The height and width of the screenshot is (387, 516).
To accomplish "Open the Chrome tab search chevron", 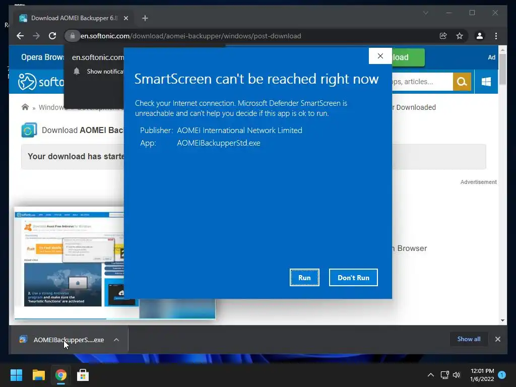I will point(425,13).
